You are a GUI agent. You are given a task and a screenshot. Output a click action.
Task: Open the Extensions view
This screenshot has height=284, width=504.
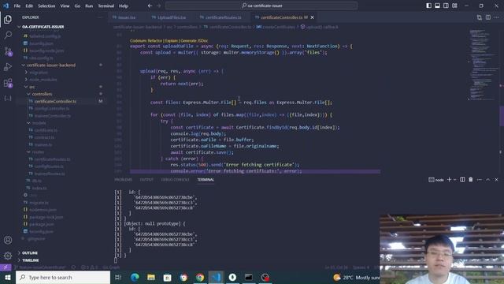click(x=8, y=83)
